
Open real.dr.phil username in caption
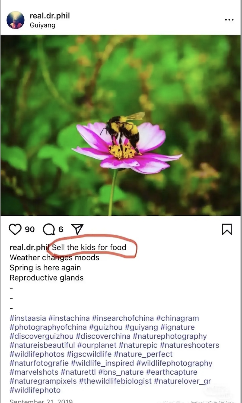(x=29, y=247)
